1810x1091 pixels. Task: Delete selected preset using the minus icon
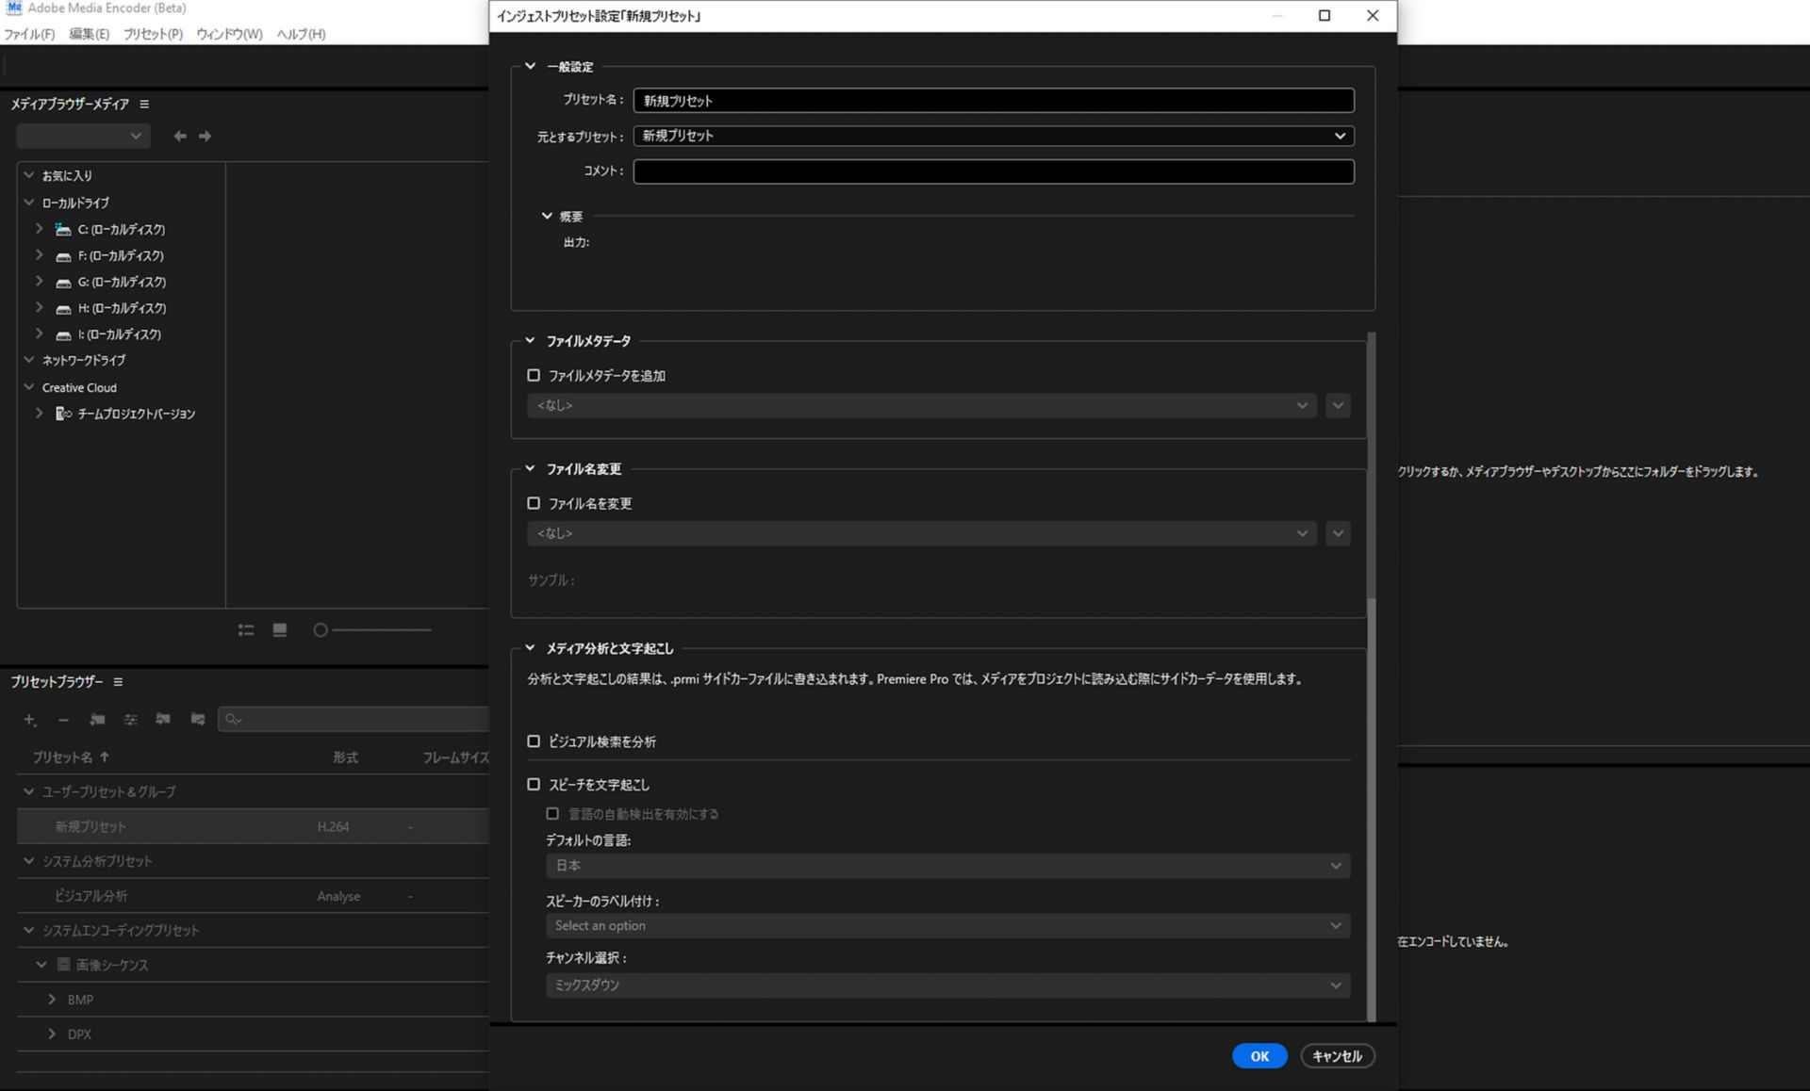(63, 719)
